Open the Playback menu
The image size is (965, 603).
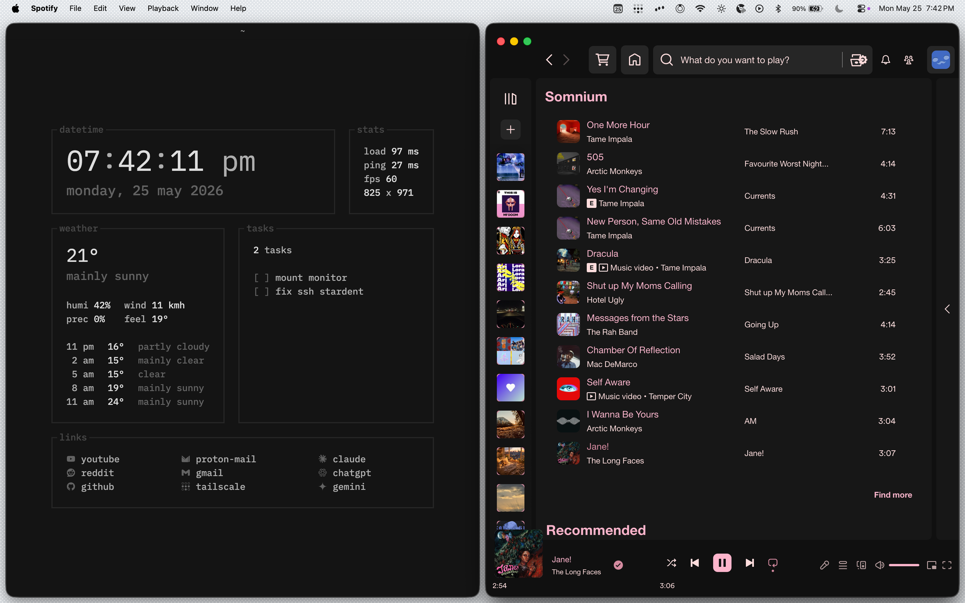(x=162, y=8)
